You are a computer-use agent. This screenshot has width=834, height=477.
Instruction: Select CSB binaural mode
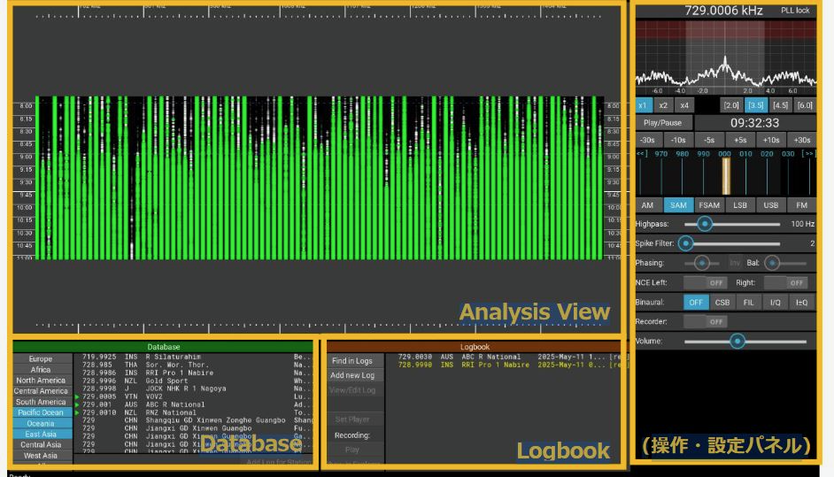pos(722,303)
